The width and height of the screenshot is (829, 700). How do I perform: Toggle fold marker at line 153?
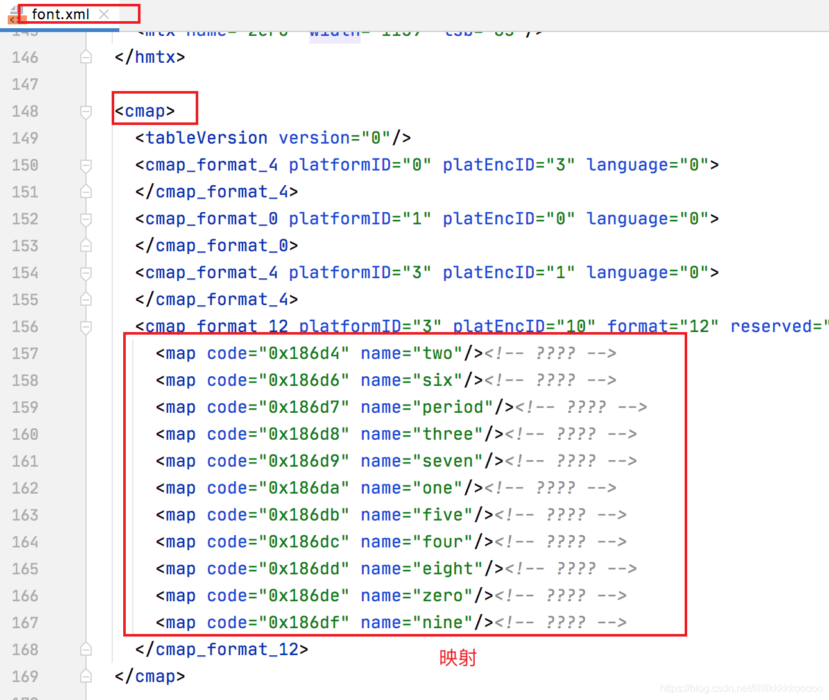(86, 246)
